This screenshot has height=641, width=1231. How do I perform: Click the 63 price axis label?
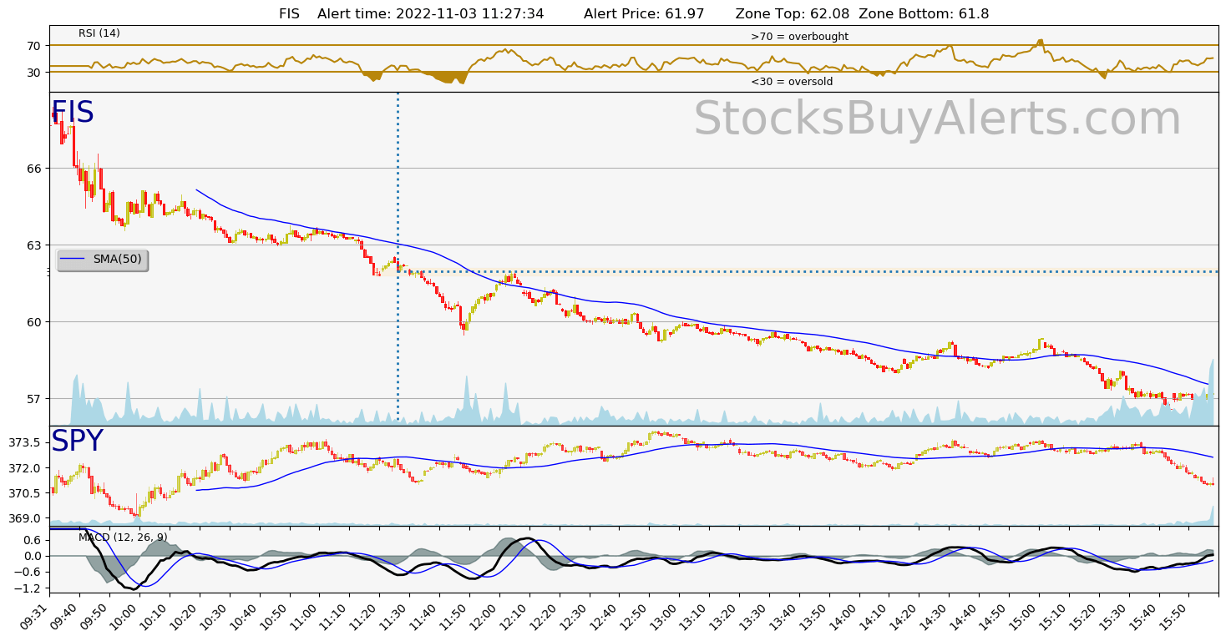pos(34,245)
